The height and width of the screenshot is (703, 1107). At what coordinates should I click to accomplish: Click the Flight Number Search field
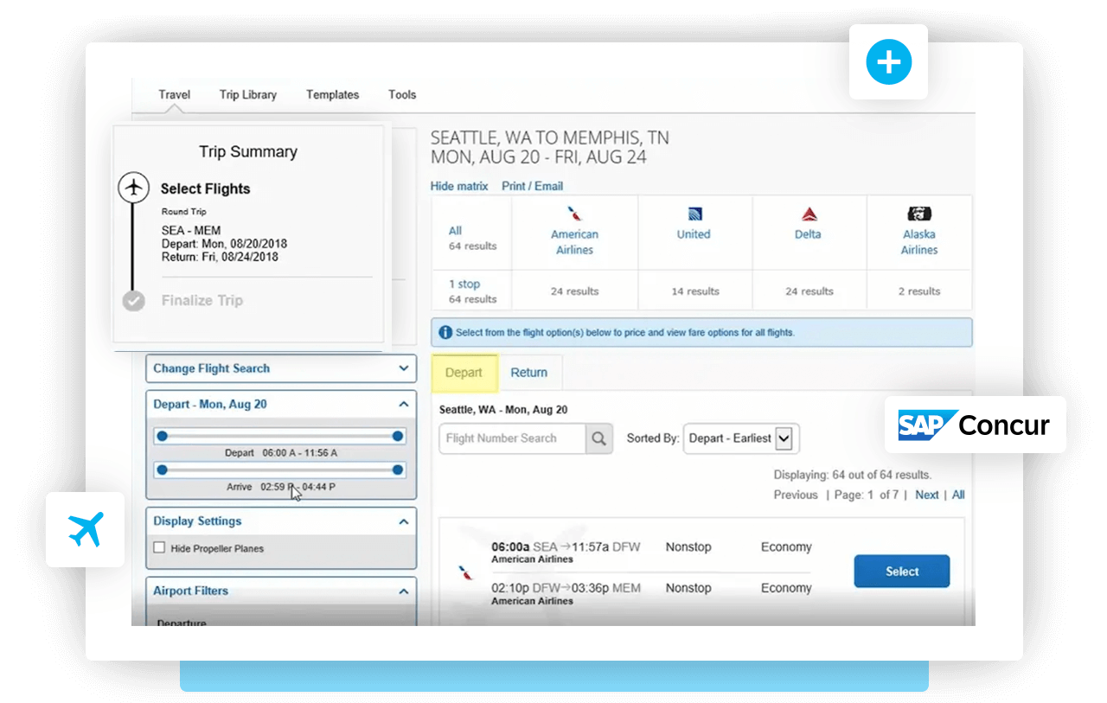click(512, 438)
